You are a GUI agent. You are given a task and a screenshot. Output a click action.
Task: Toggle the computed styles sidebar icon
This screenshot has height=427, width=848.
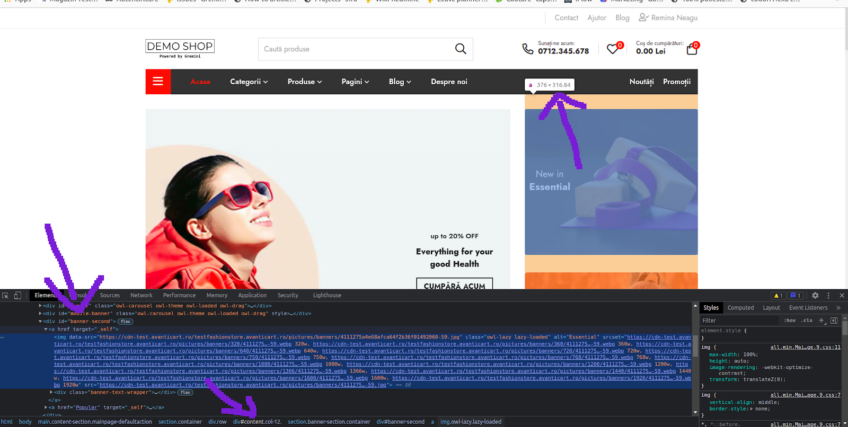834,321
